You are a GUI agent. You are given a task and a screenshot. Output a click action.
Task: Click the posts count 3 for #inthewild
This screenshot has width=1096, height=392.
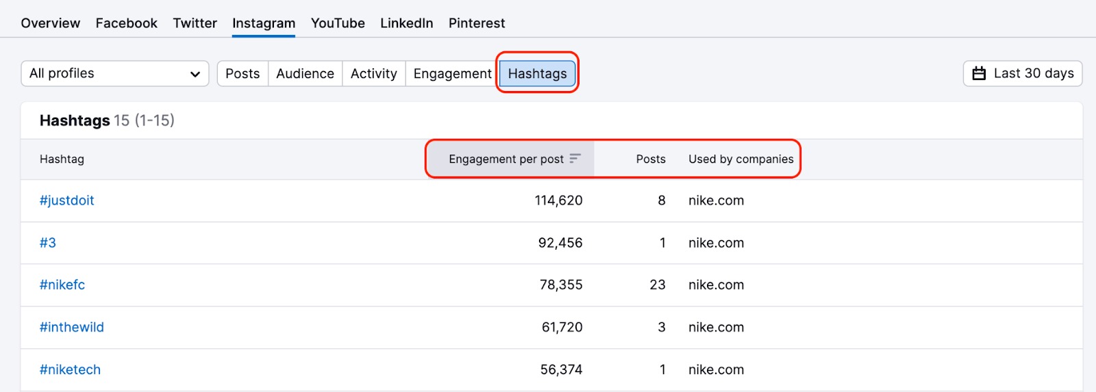click(x=662, y=327)
